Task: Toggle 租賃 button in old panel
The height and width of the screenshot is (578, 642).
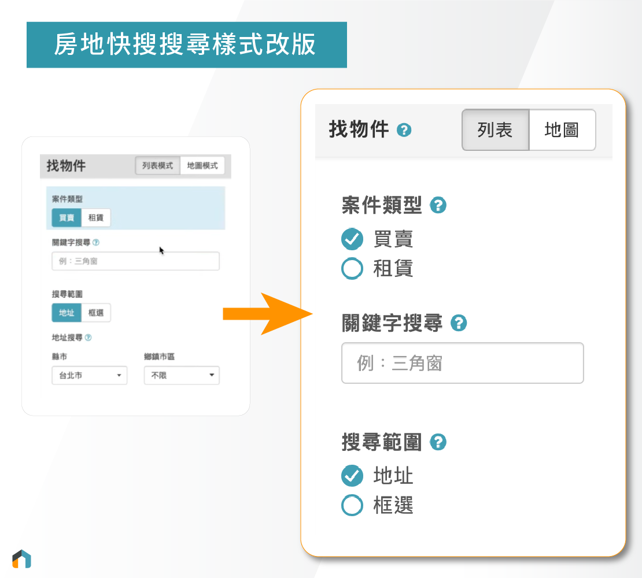Action: point(96,218)
